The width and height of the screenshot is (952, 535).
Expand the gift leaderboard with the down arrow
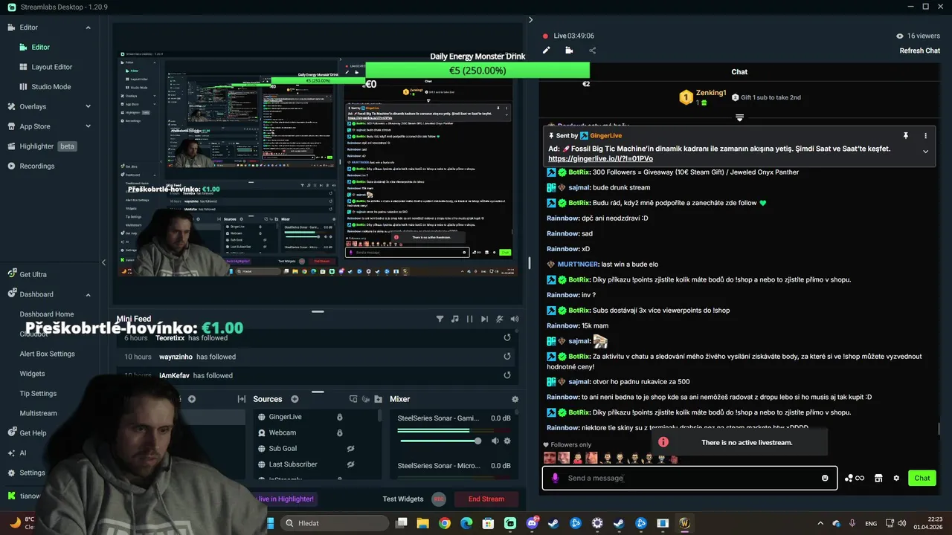739,118
